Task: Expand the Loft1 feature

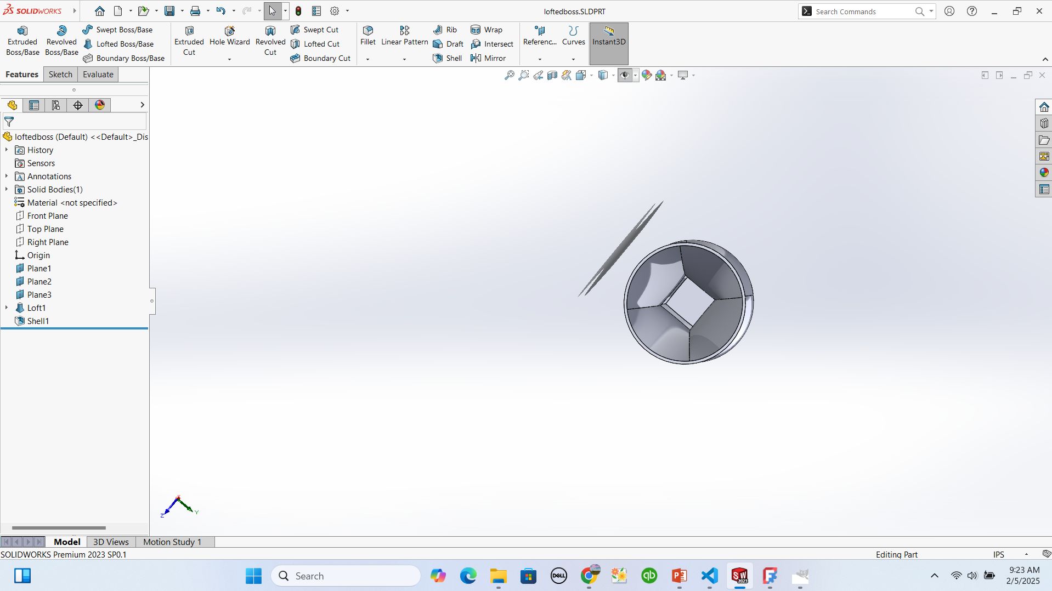Action: (x=7, y=308)
